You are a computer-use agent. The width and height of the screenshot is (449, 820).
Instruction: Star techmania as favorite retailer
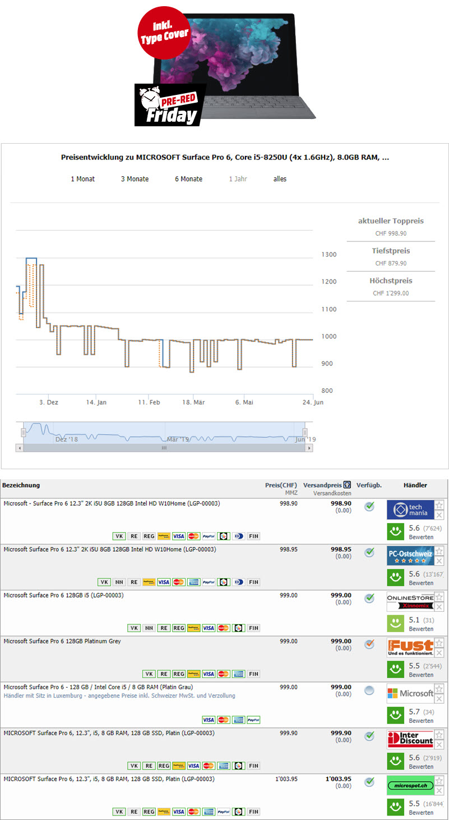(x=439, y=505)
